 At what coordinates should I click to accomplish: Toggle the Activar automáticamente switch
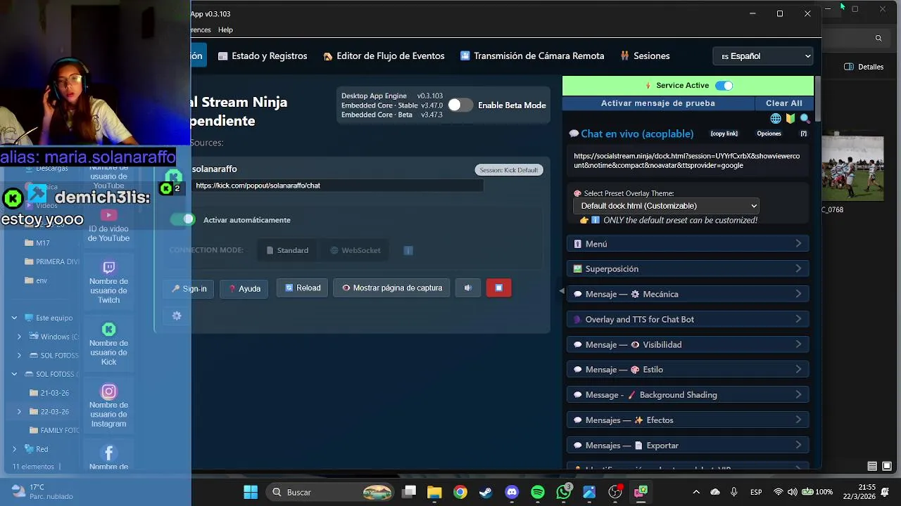(182, 220)
